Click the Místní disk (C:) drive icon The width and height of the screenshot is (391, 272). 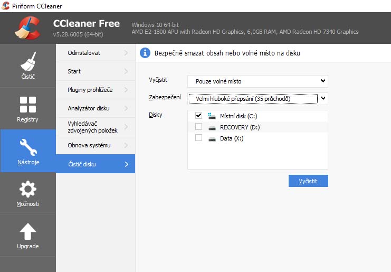(x=212, y=116)
